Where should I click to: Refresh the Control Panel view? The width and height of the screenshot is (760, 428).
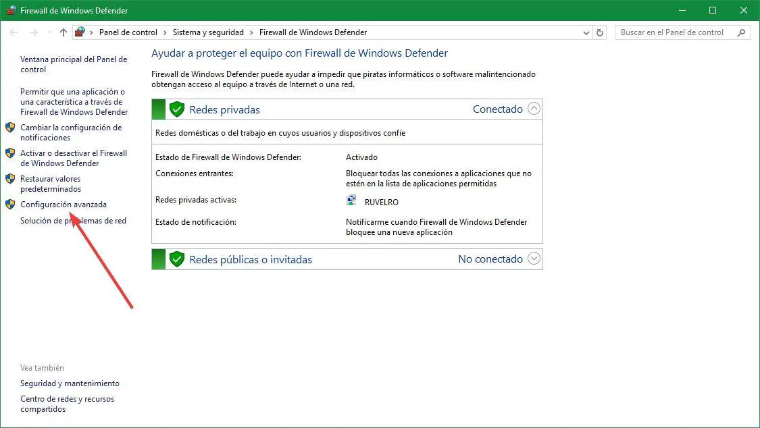(600, 32)
